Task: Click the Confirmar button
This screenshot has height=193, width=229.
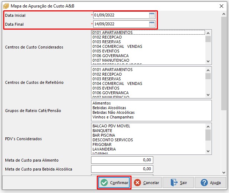Action: pos(114,183)
